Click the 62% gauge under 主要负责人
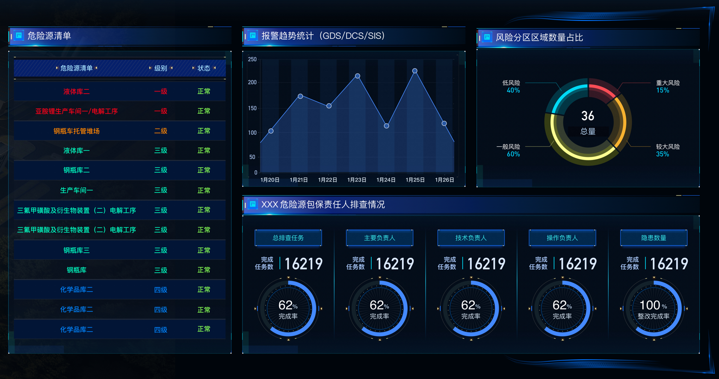The height and width of the screenshot is (379, 719). [379, 308]
